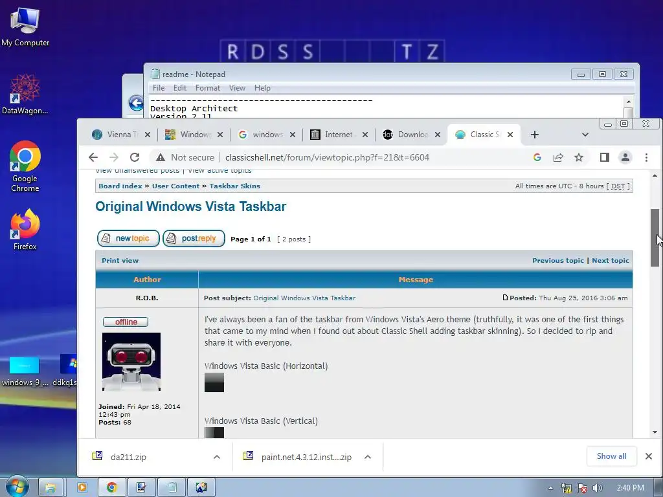The image size is (663, 497).
Task: Close the Vienna tab
Action: pyautogui.click(x=147, y=135)
